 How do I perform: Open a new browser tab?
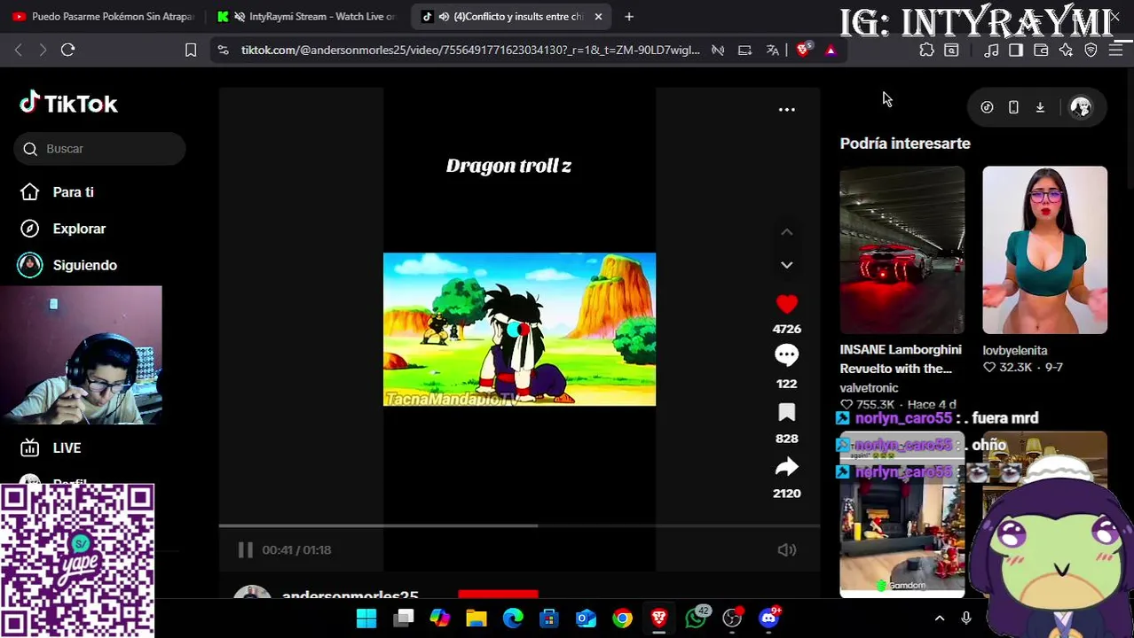[629, 17]
